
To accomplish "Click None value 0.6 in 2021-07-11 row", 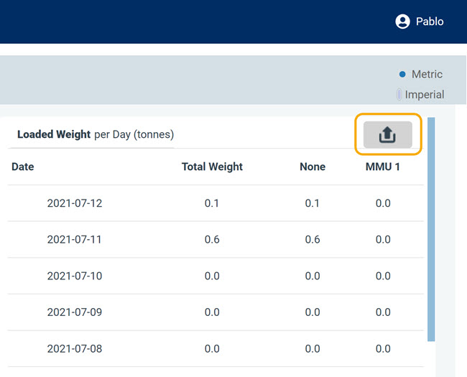I will click(313, 239).
